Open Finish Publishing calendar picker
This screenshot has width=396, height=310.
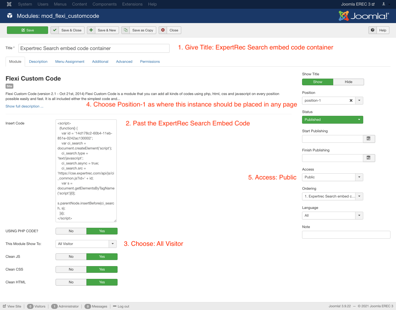[369, 158]
